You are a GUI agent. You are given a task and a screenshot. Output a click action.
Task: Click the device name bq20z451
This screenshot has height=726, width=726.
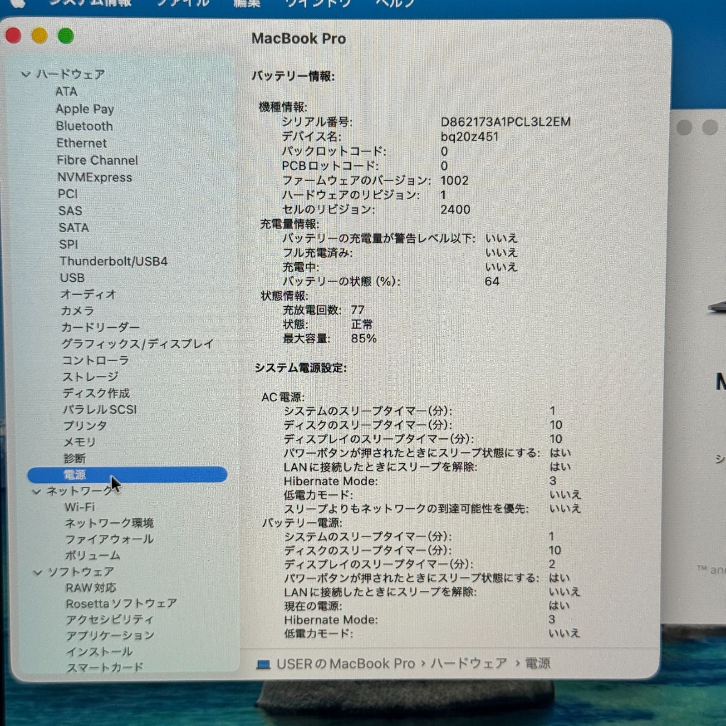click(x=469, y=137)
